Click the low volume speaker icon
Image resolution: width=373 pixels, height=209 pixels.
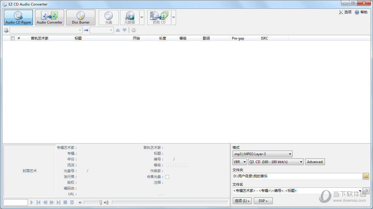[80, 203]
